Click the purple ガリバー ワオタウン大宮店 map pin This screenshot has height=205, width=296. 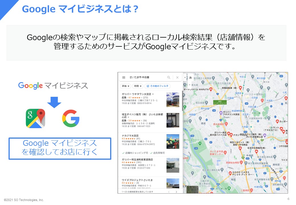coord(221,113)
